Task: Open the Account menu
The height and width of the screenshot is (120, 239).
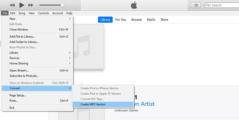Action: 58,13
